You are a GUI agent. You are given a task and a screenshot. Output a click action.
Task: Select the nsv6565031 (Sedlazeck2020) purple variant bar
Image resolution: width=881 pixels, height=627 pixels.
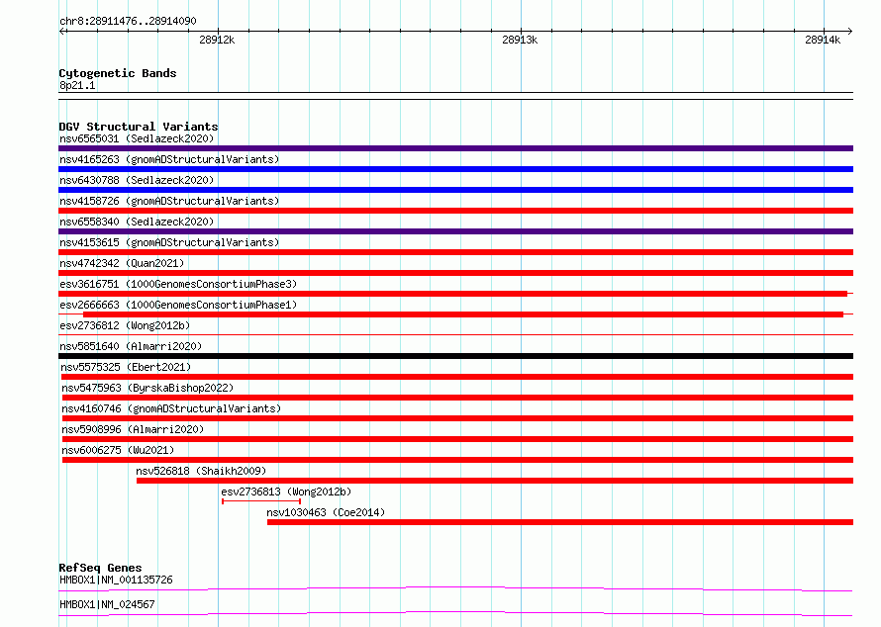455,148
